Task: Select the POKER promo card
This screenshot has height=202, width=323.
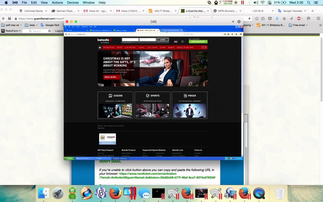Action: click(190, 105)
